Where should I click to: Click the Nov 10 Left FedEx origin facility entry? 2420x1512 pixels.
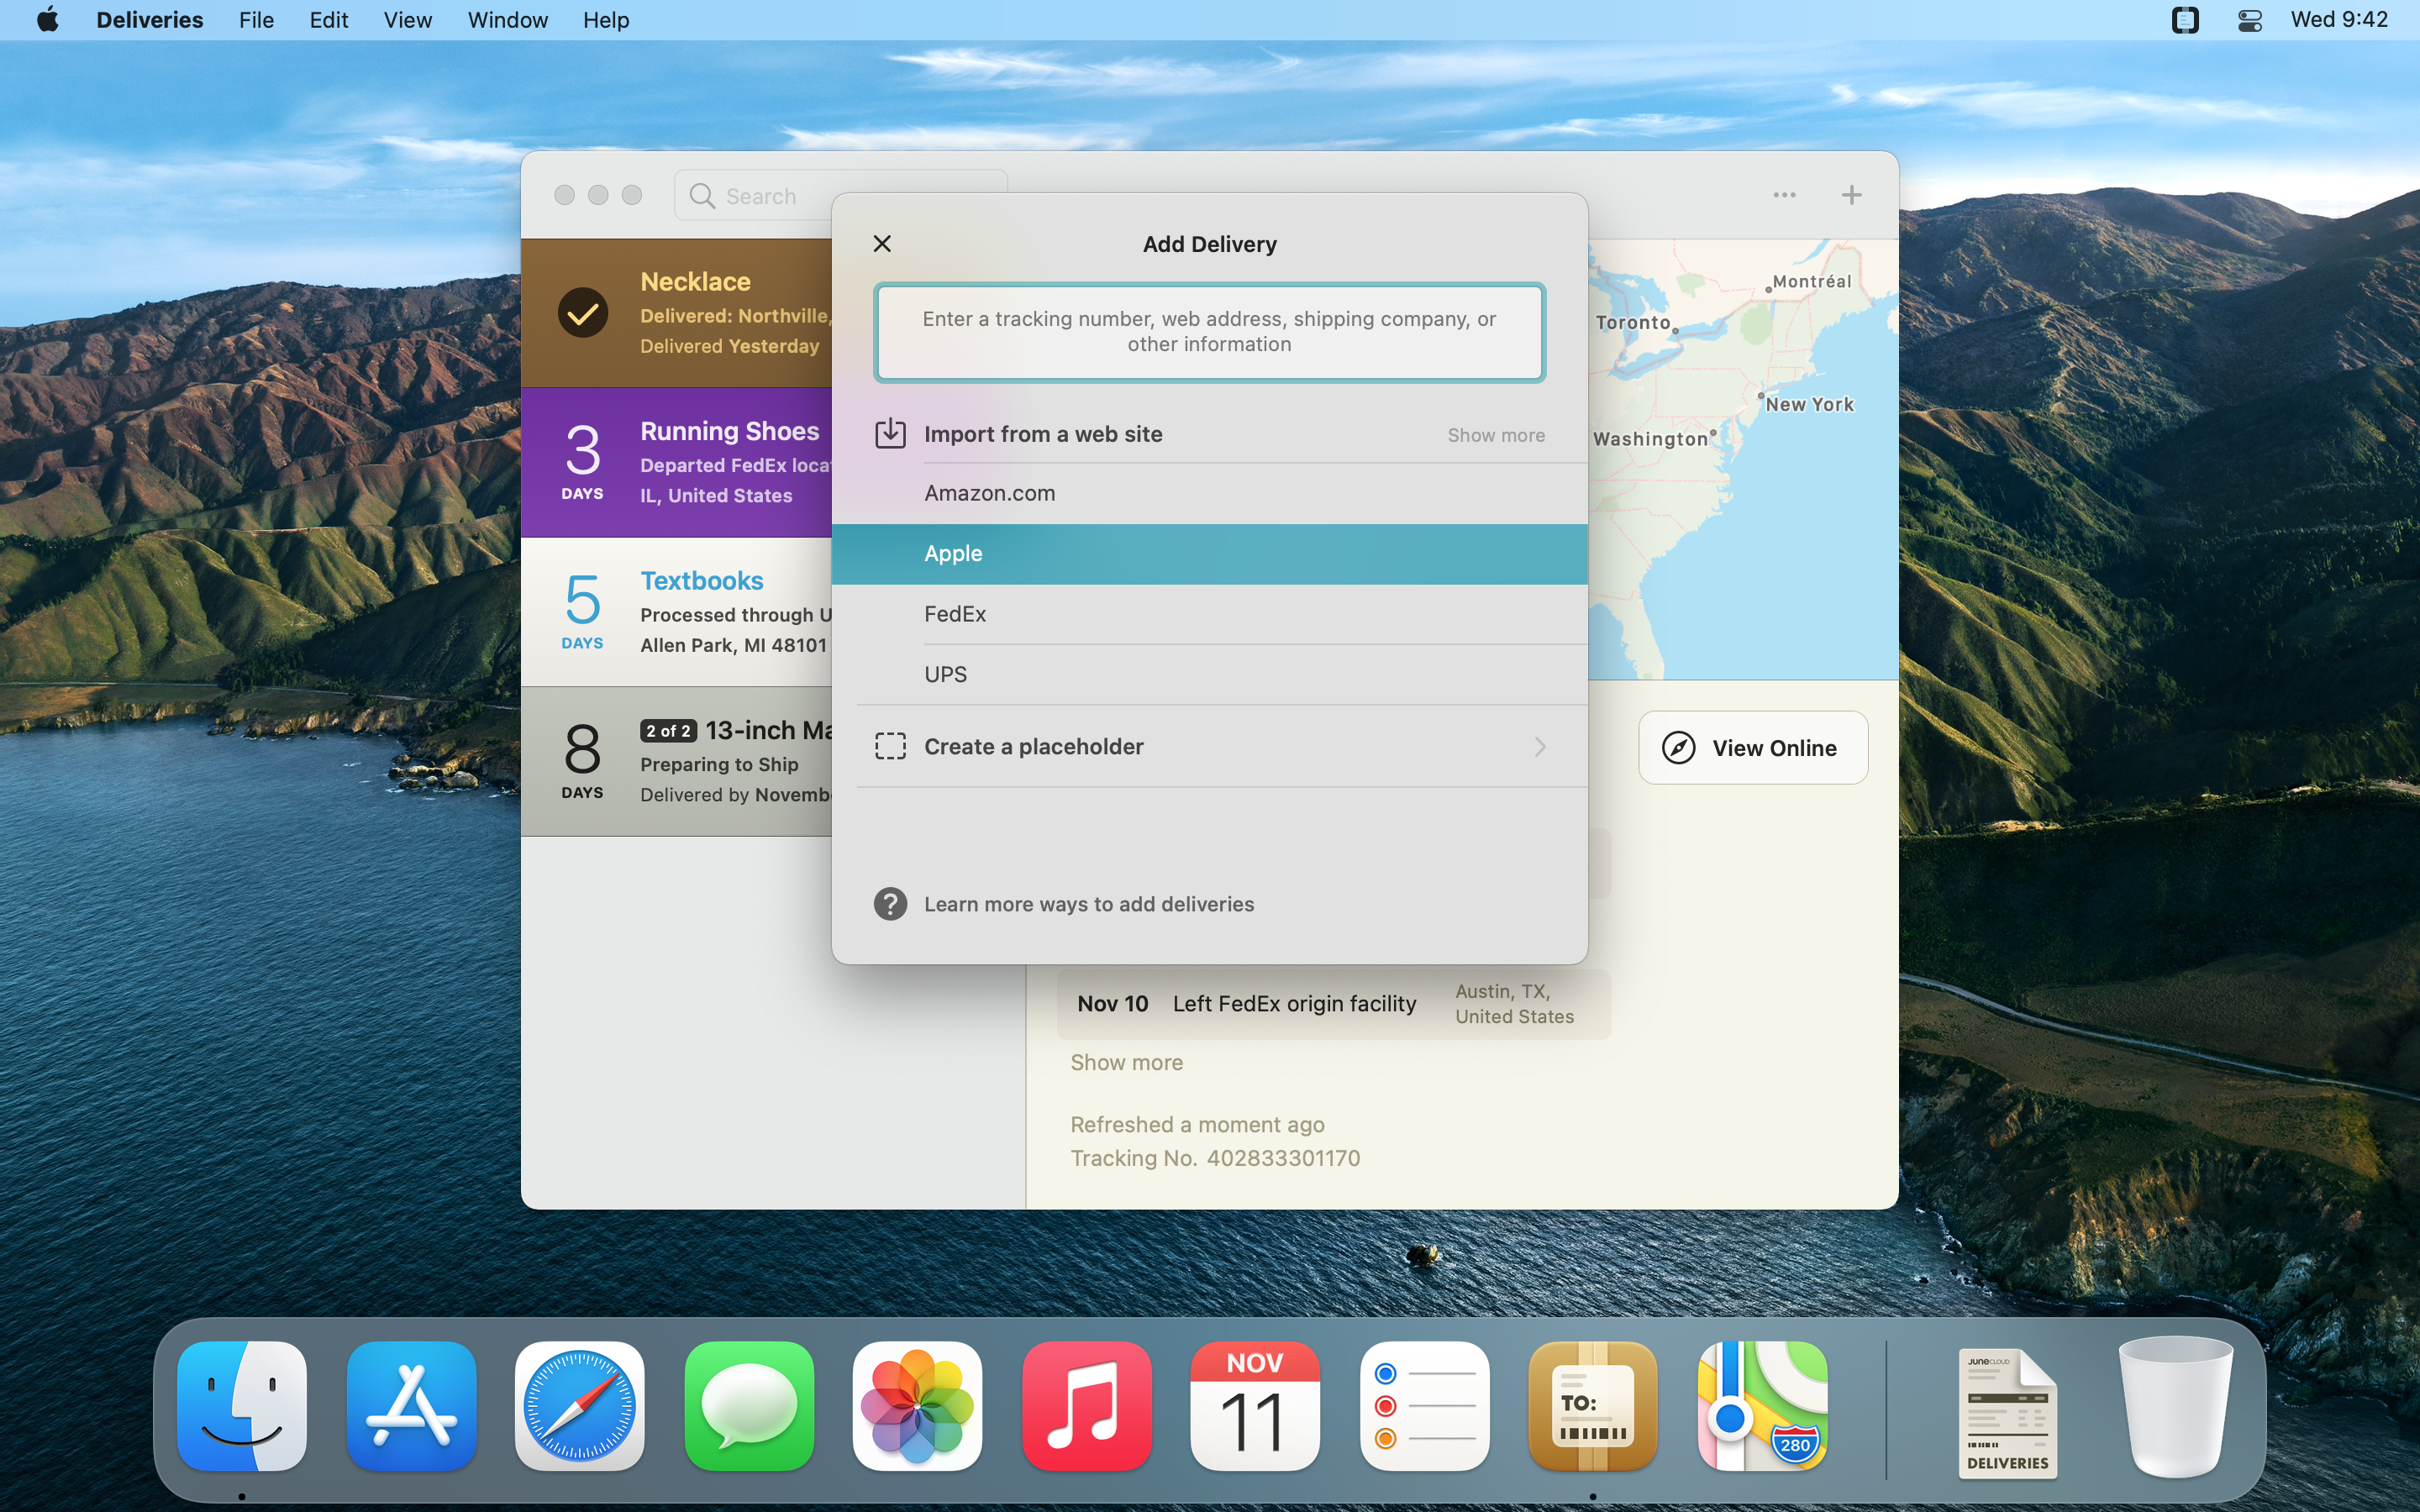1333,1003
